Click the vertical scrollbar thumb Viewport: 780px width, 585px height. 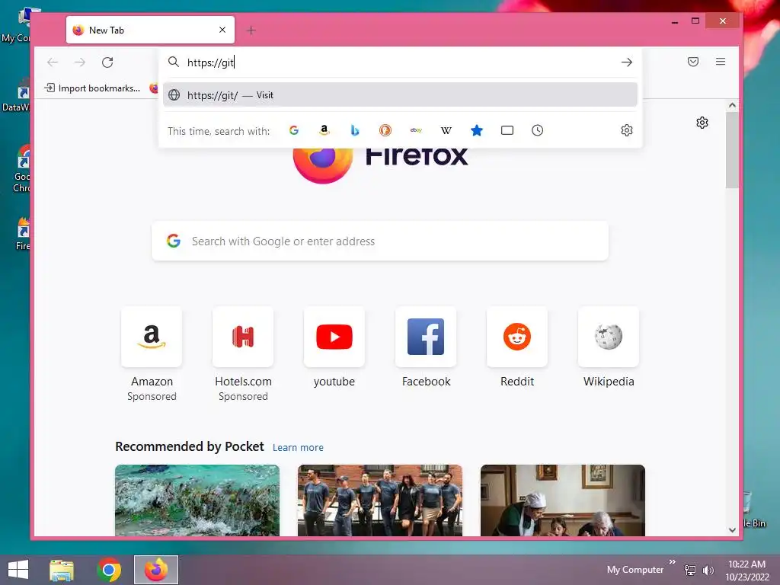pos(732,150)
